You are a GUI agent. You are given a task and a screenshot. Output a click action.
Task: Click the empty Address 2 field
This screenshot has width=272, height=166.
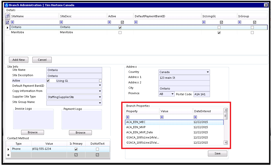(x=184, y=83)
